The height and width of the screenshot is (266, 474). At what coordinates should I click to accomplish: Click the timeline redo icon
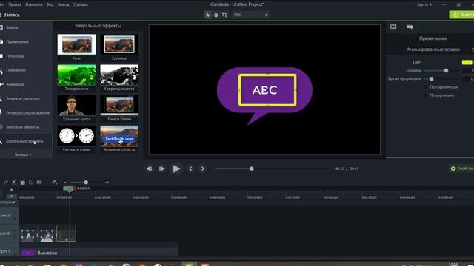pos(6,183)
